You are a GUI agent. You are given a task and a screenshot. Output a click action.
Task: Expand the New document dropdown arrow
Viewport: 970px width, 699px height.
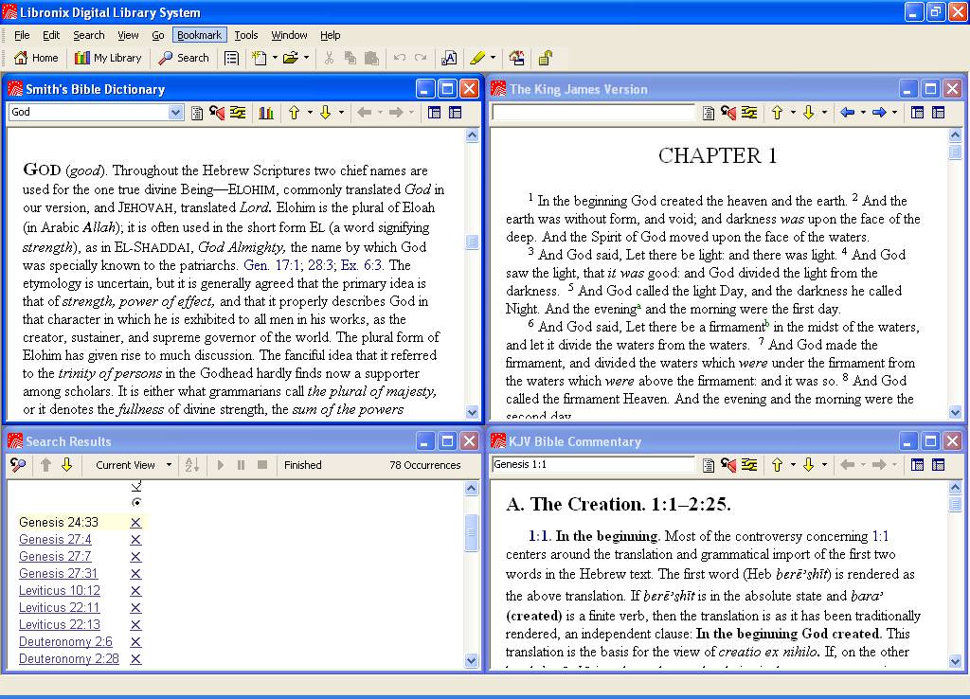click(x=275, y=58)
